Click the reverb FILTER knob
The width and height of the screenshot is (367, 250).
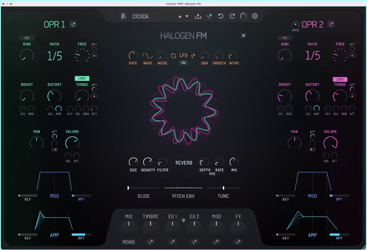163,162
